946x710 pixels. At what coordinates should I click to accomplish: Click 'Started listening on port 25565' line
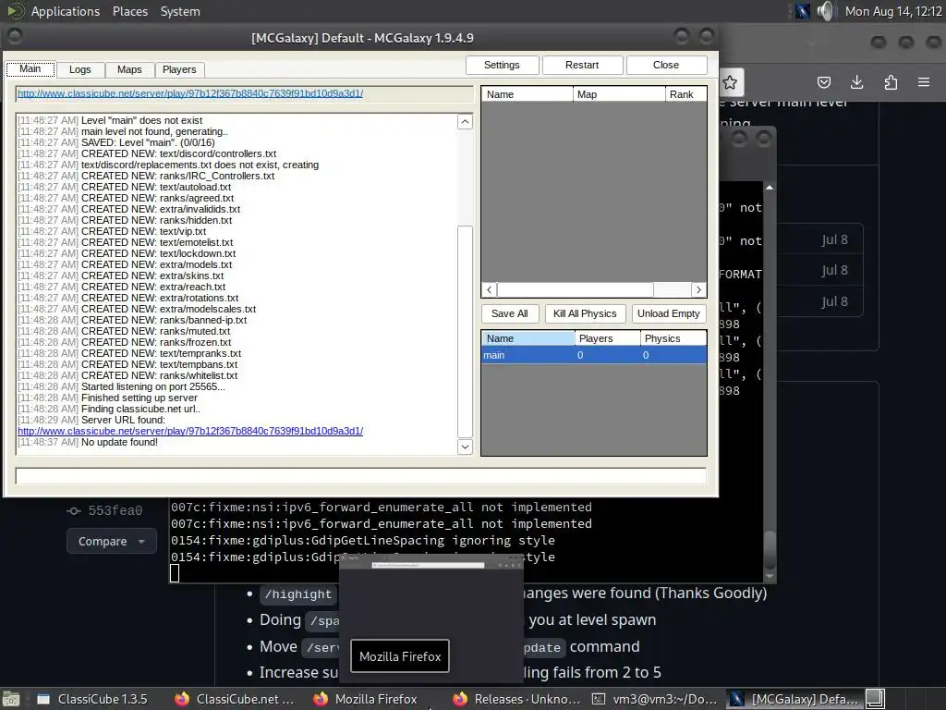coord(153,386)
